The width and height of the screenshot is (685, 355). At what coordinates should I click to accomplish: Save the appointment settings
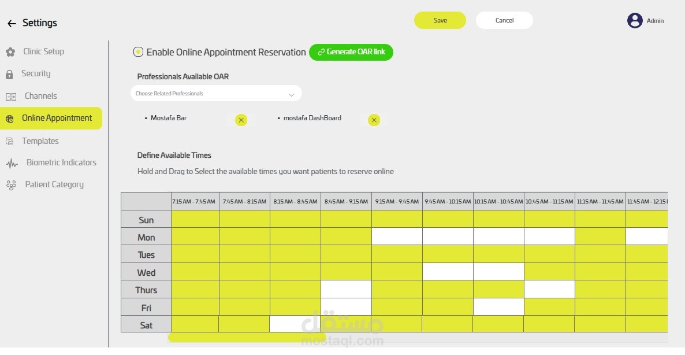440,20
